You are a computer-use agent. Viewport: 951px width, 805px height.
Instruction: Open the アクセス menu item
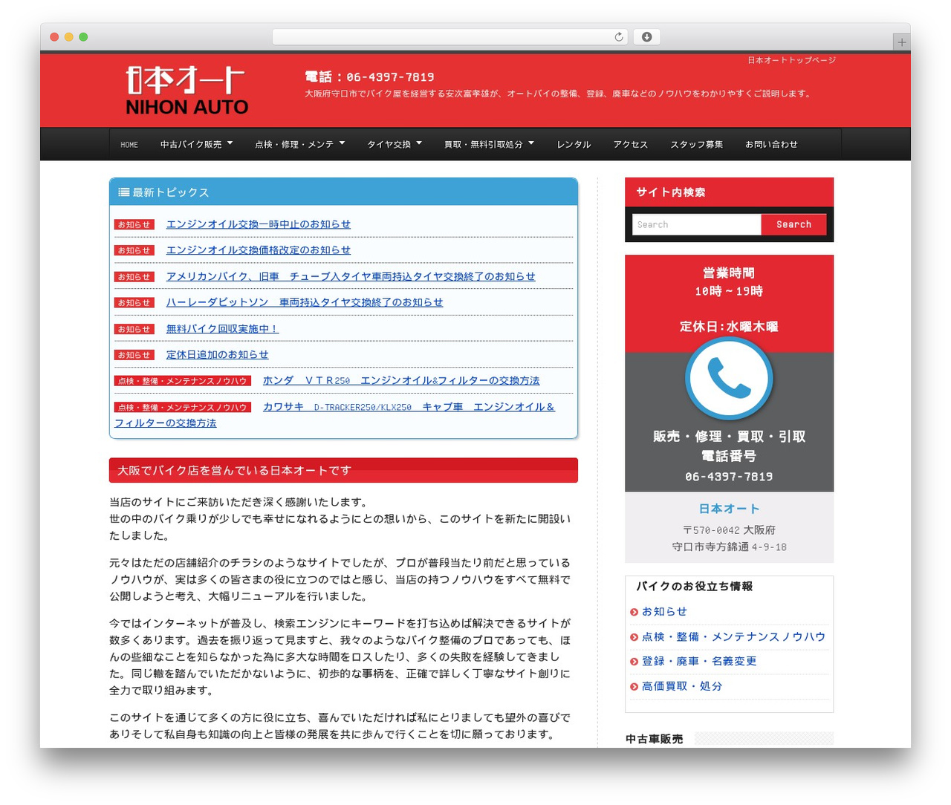(x=631, y=145)
